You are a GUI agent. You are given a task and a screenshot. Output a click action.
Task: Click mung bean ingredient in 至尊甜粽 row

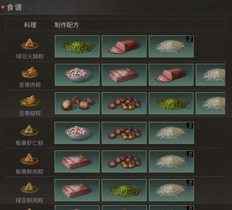tap(171, 103)
